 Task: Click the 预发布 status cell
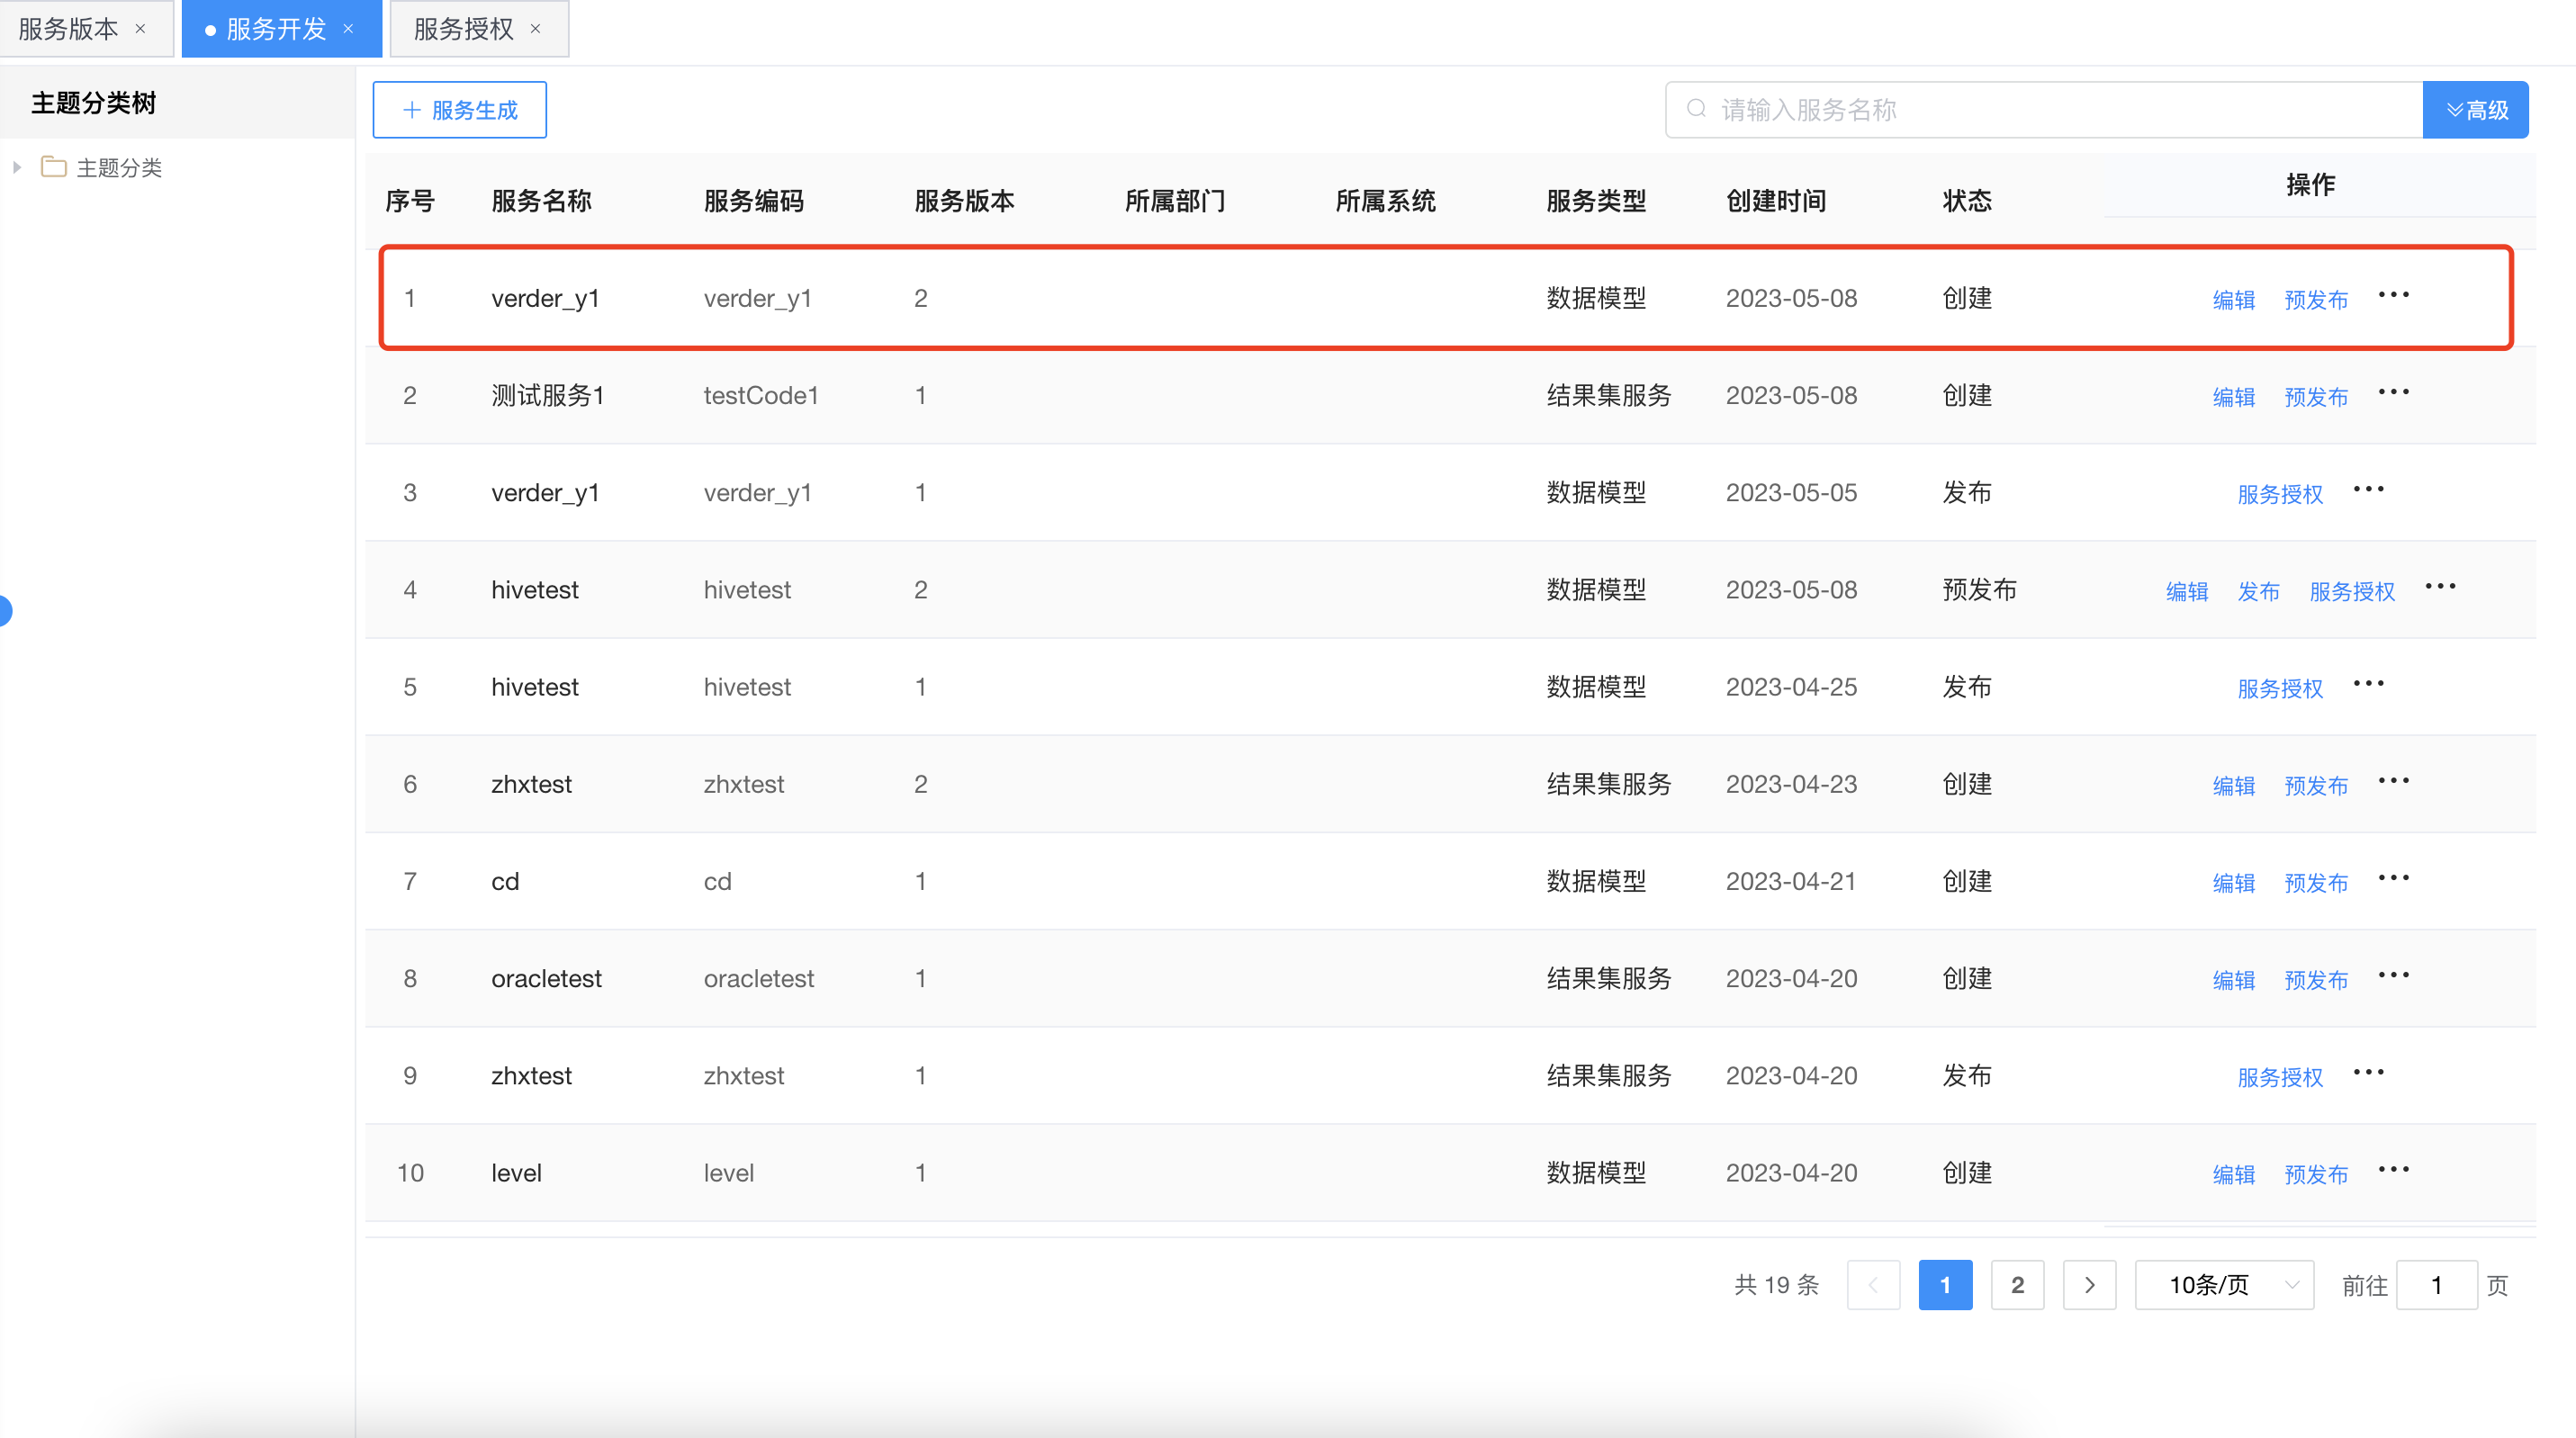[x=1979, y=589]
